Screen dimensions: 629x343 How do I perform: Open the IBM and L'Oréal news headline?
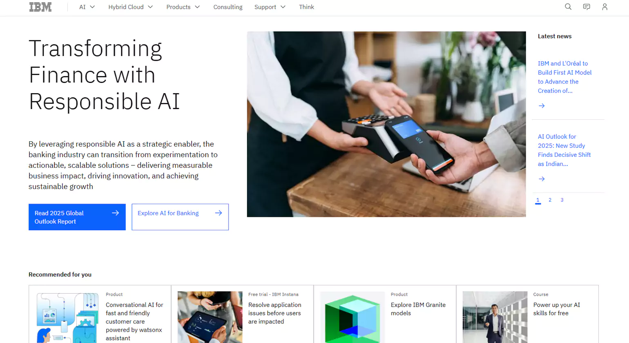pyautogui.click(x=564, y=77)
